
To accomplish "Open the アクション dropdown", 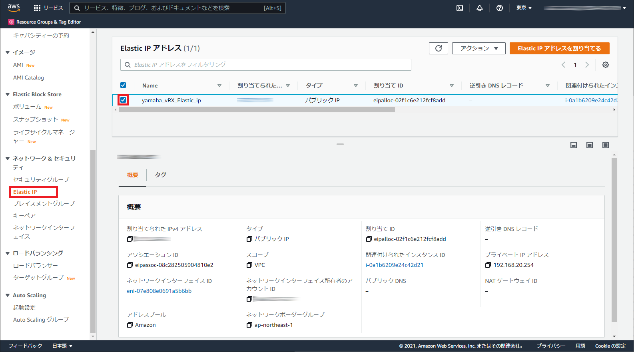I will point(479,48).
